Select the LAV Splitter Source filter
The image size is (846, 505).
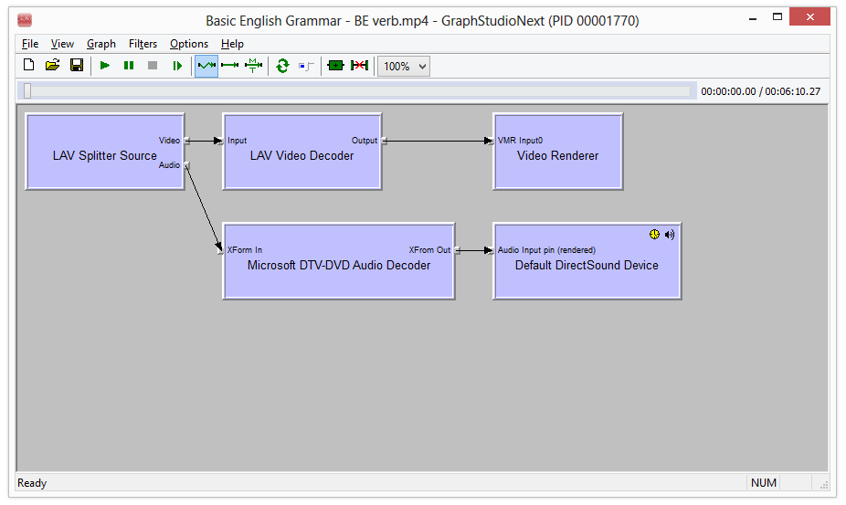105,152
